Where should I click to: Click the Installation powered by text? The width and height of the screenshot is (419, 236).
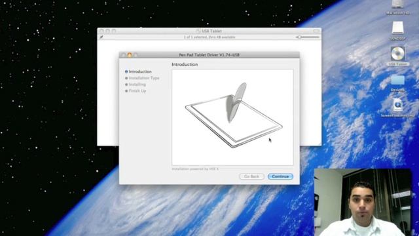tap(195, 169)
